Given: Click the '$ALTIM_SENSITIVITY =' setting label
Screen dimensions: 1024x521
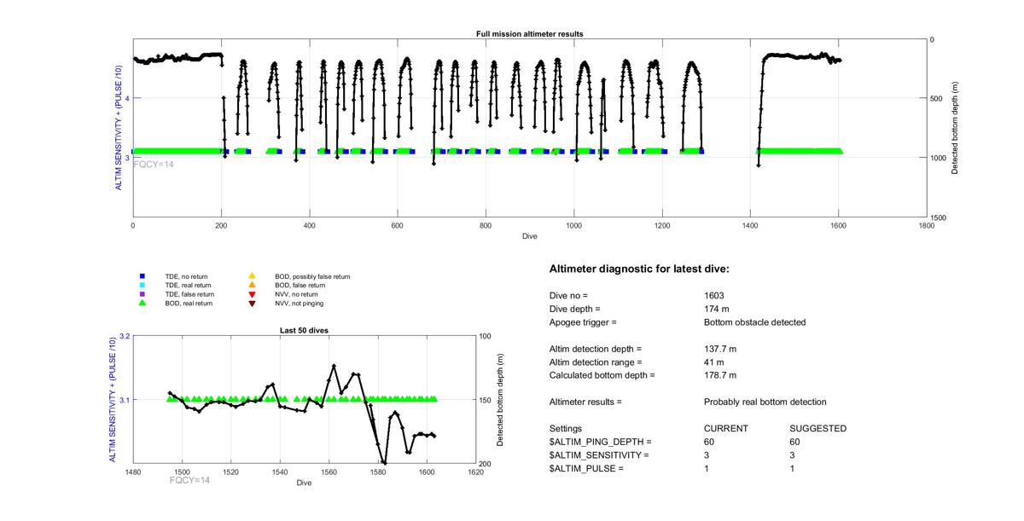Looking at the screenshot, I should pyautogui.click(x=599, y=455).
